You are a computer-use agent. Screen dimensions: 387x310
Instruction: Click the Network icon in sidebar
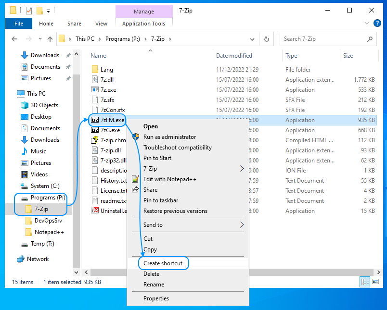tap(21, 259)
